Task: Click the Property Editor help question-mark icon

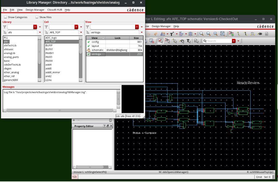Action: coord(104,126)
